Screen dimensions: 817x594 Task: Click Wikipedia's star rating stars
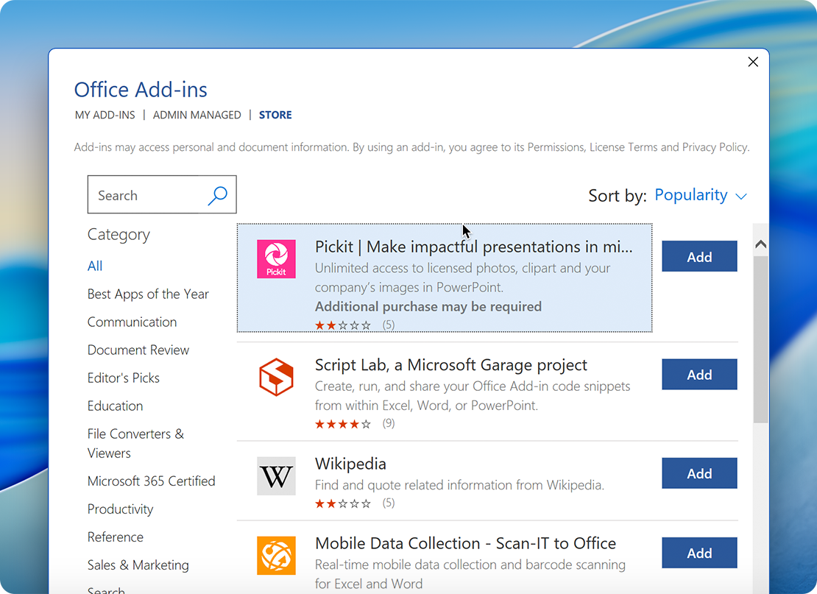pyautogui.click(x=343, y=503)
